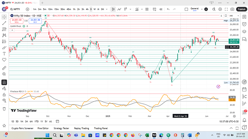The image size is (248, 139).
Task: Open the Pine Editor tab
Action: (43, 128)
